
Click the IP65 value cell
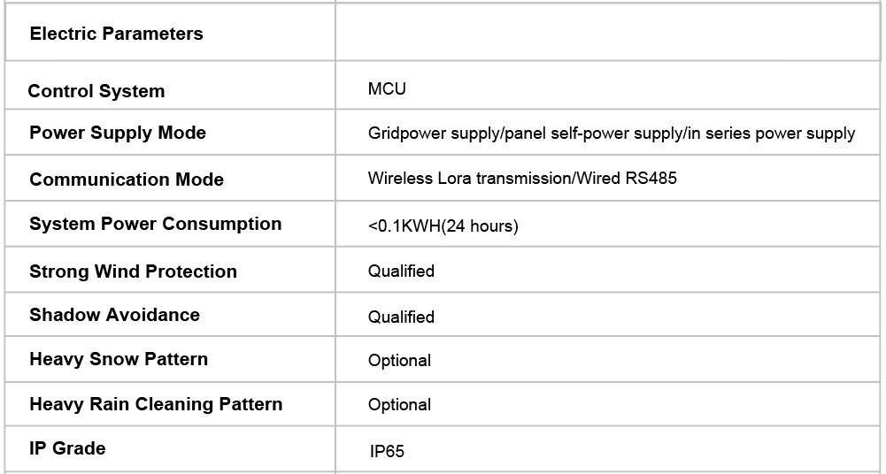[387, 452]
